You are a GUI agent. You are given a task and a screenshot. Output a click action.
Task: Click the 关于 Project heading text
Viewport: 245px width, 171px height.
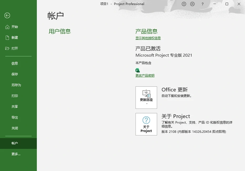(176, 116)
